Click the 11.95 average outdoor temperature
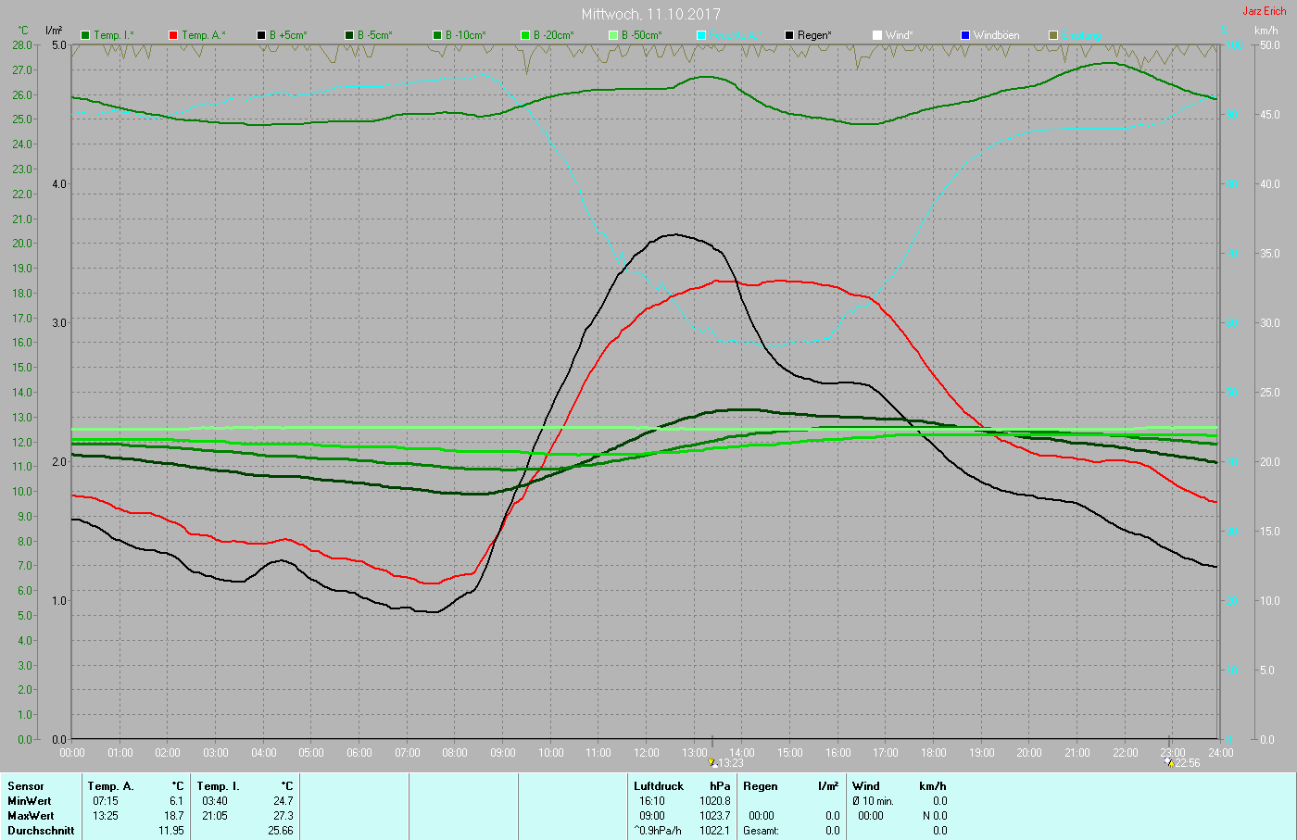This screenshot has width=1297, height=840. (x=171, y=831)
